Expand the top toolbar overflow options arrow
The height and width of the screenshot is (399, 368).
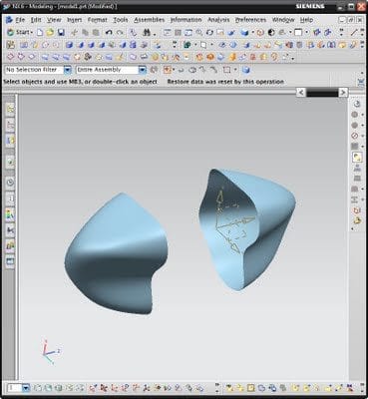point(342,32)
